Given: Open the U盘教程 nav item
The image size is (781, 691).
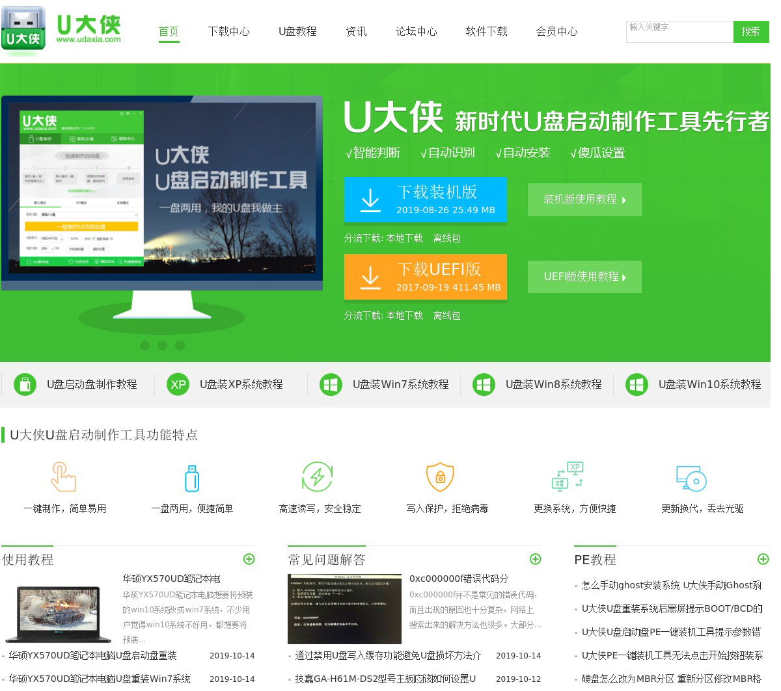Looking at the screenshot, I should 297,31.
